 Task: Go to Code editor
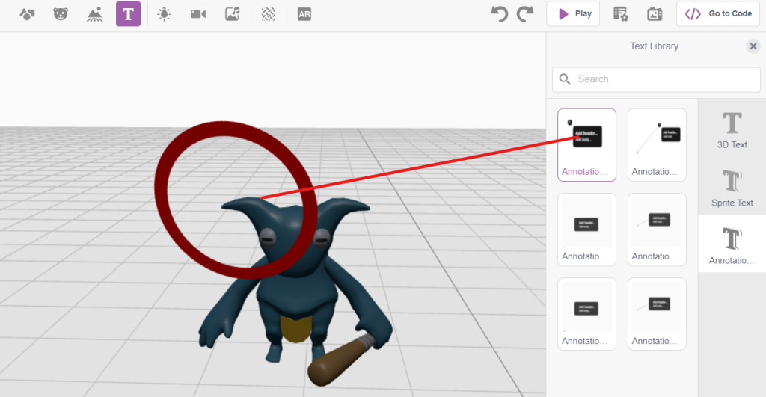[718, 13]
